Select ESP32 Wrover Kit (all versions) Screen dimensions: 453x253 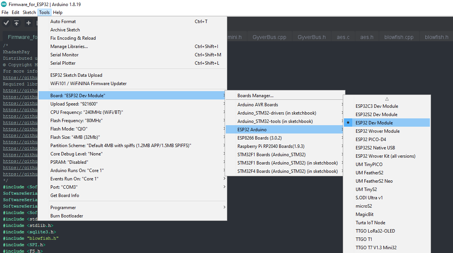[x=387, y=156]
